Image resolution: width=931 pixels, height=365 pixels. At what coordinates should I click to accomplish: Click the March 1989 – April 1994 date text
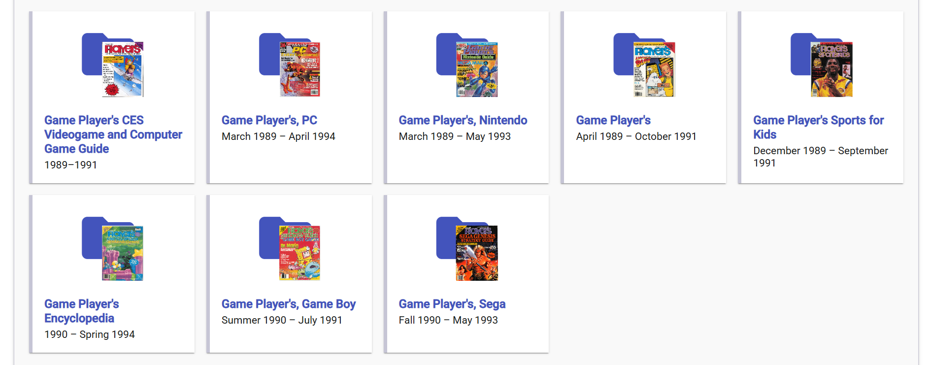click(278, 136)
